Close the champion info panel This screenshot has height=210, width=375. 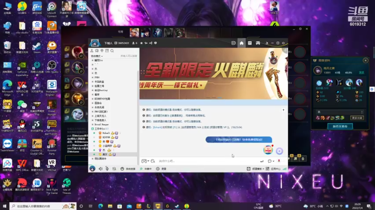366,61
